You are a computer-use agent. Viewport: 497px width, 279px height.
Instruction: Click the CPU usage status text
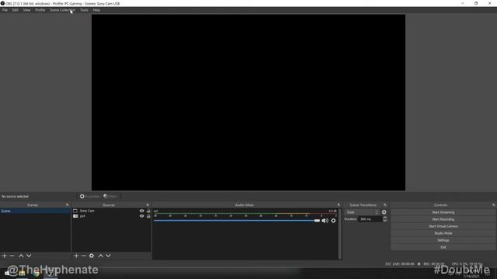(x=467, y=263)
